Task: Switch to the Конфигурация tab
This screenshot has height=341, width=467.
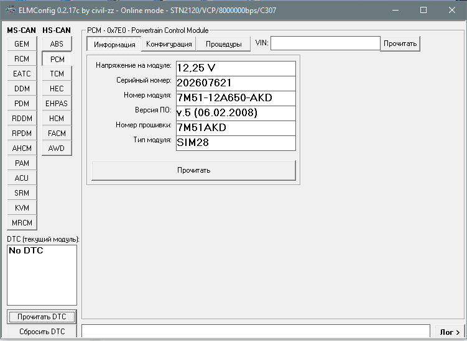Action: click(169, 44)
